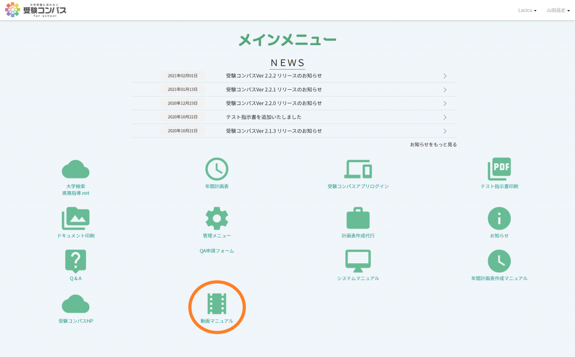Open 大学検索 進路指導.net cloud icon
This screenshot has height=357, width=575.
click(76, 169)
